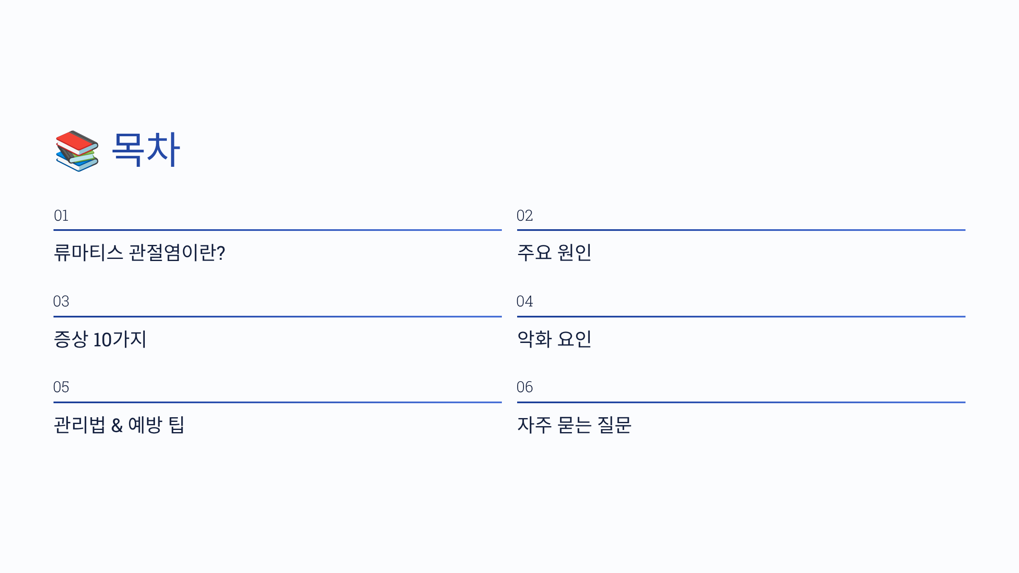Image resolution: width=1019 pixels, height=573 pixels.
Task: Click the blue divider under 03
Action: point(278,317)
